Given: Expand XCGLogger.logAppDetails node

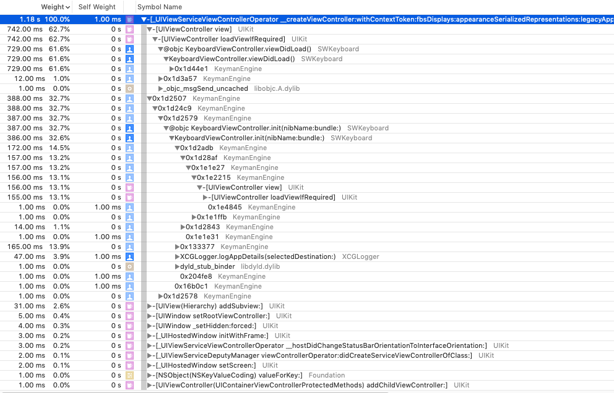Looking at the screenshot, I should 177,256.
